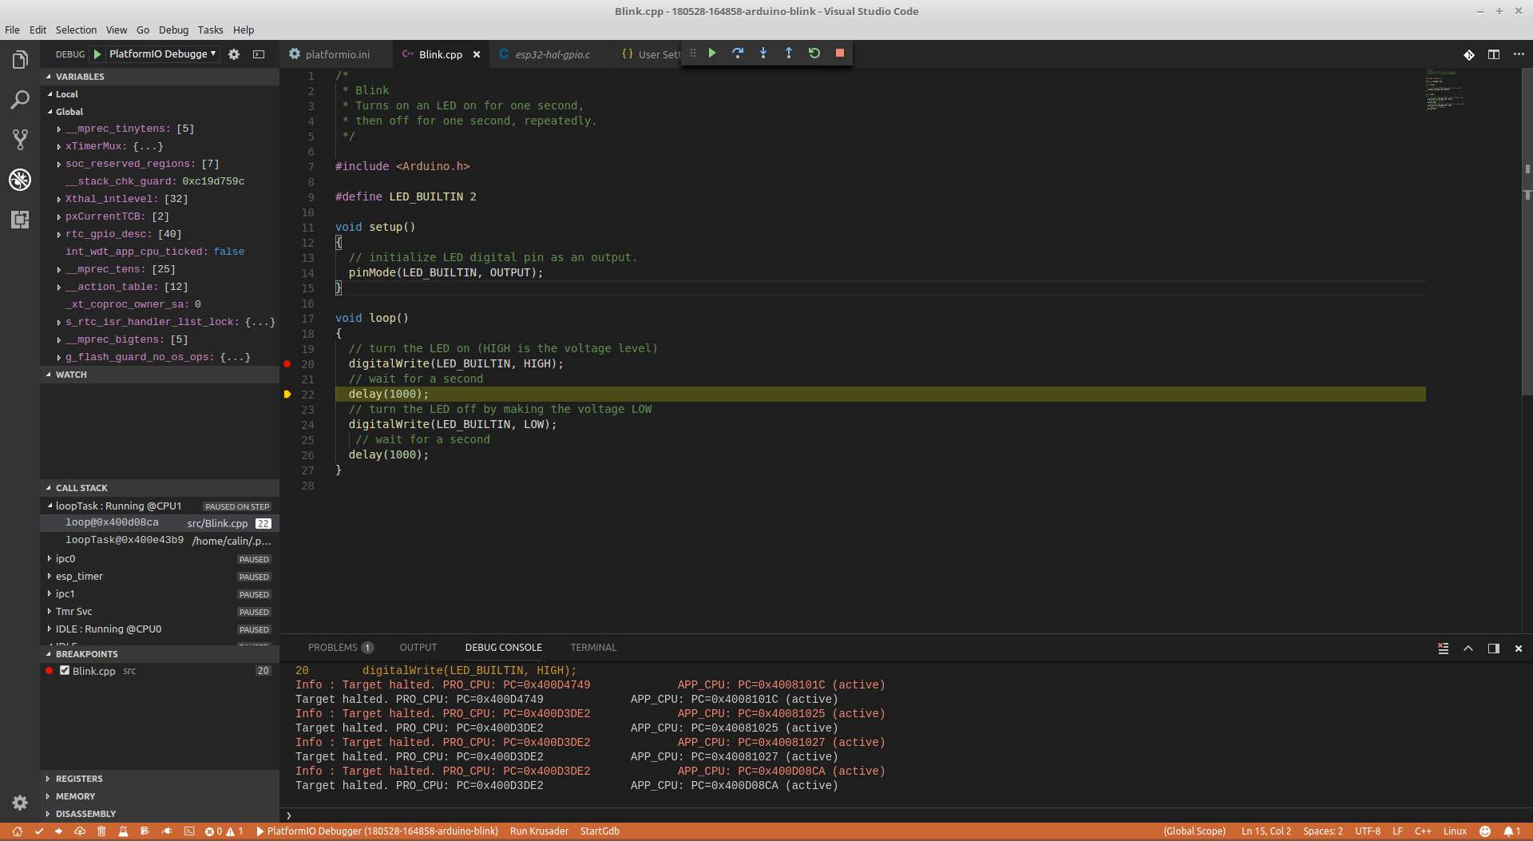Open the Manage gear at sidebar bottom
1533x841 pixels.
[20, 803]
